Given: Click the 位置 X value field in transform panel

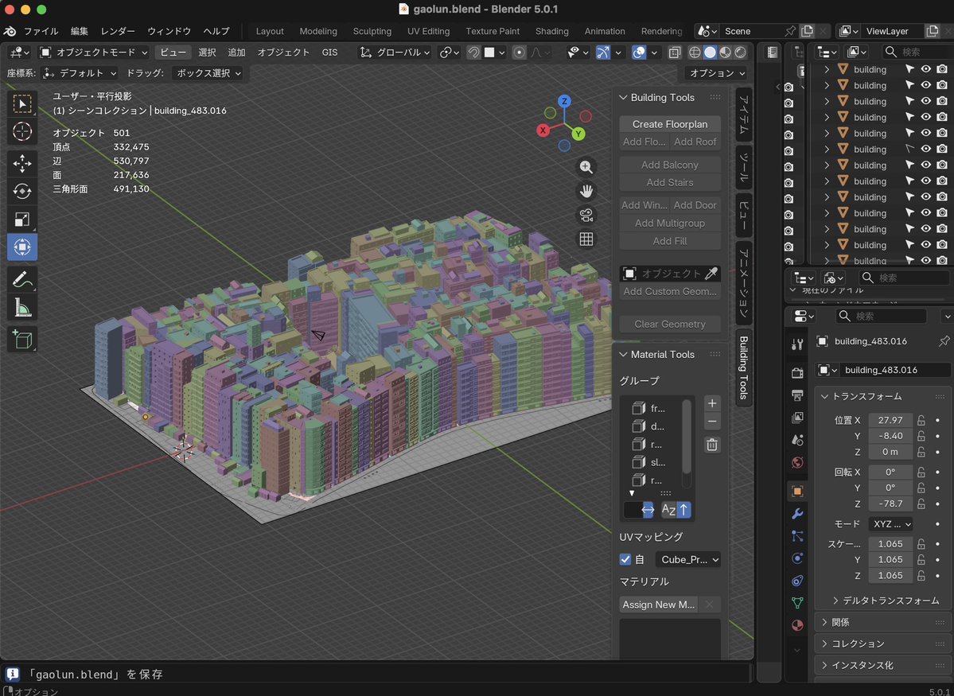Looking at the screenshot, I should pos(890,419).
